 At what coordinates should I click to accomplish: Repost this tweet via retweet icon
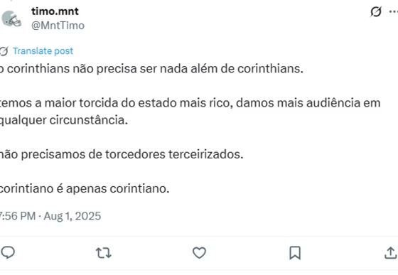(104, 253)
